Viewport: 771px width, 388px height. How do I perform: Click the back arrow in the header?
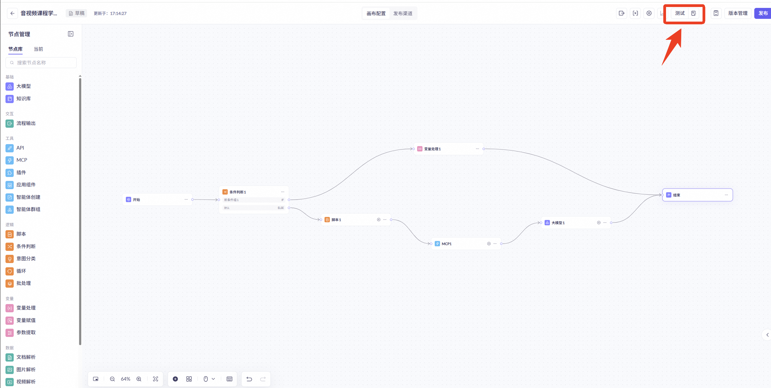(12, 13)
